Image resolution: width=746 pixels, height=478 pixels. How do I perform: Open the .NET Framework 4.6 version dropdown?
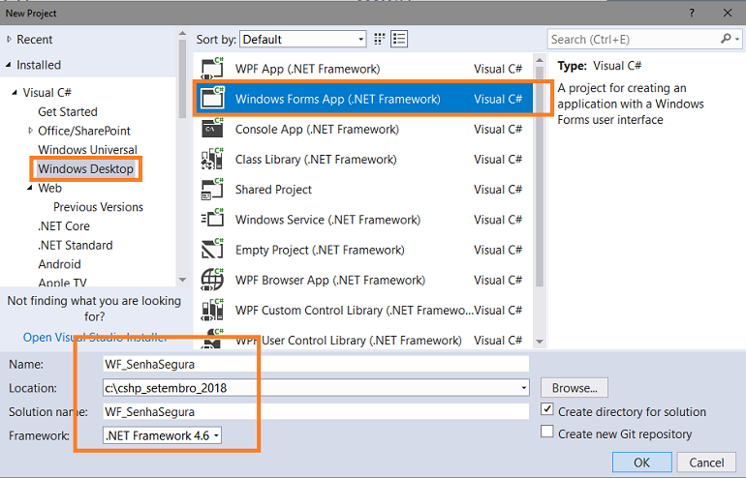click(162, 435)
